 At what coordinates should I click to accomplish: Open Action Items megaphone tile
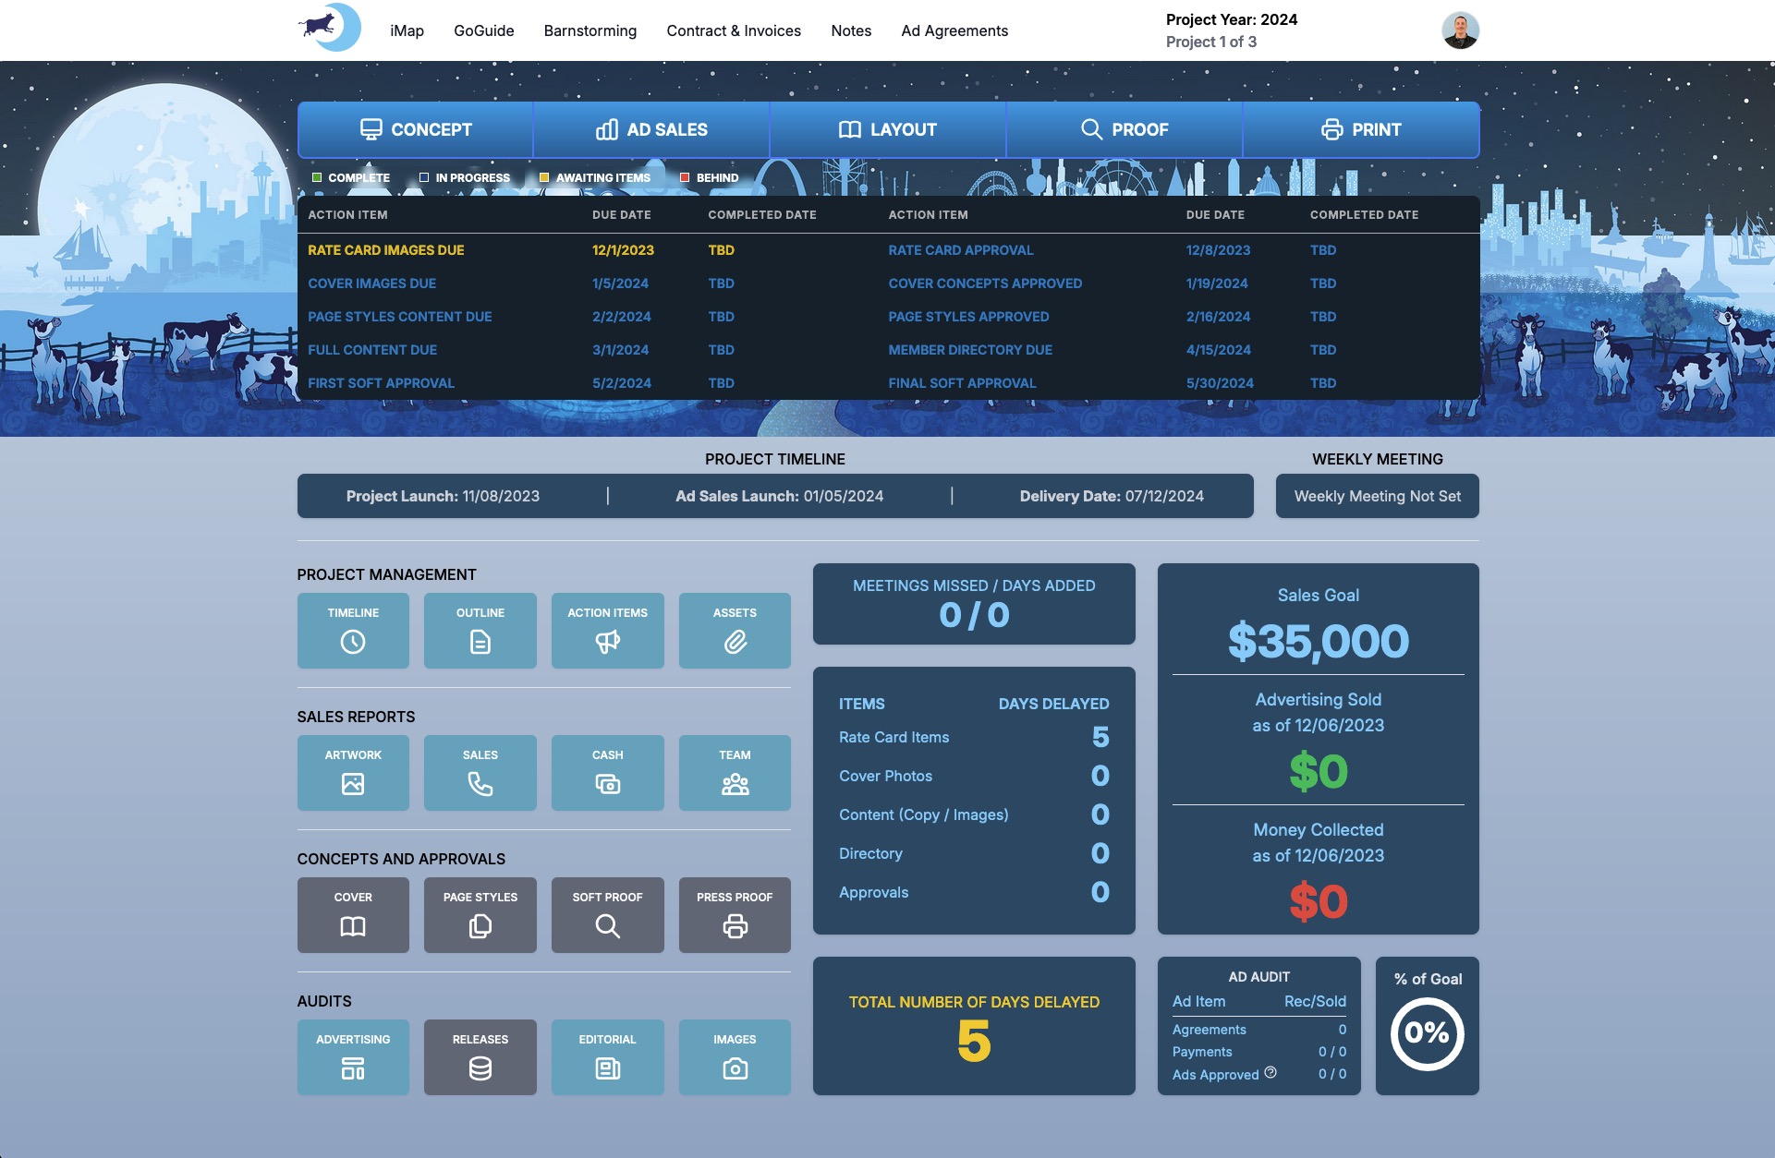tap(607, 631)
